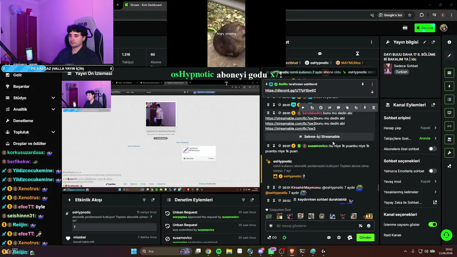The height and width of the screenshot is (257, 457).
Task: Filter the Etkinlik Akışı panel
Action: [x=144, y=200]
